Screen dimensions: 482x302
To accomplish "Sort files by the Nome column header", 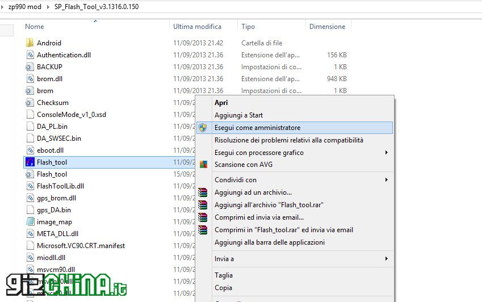I will pyautogui.click(x=35, y=27).
